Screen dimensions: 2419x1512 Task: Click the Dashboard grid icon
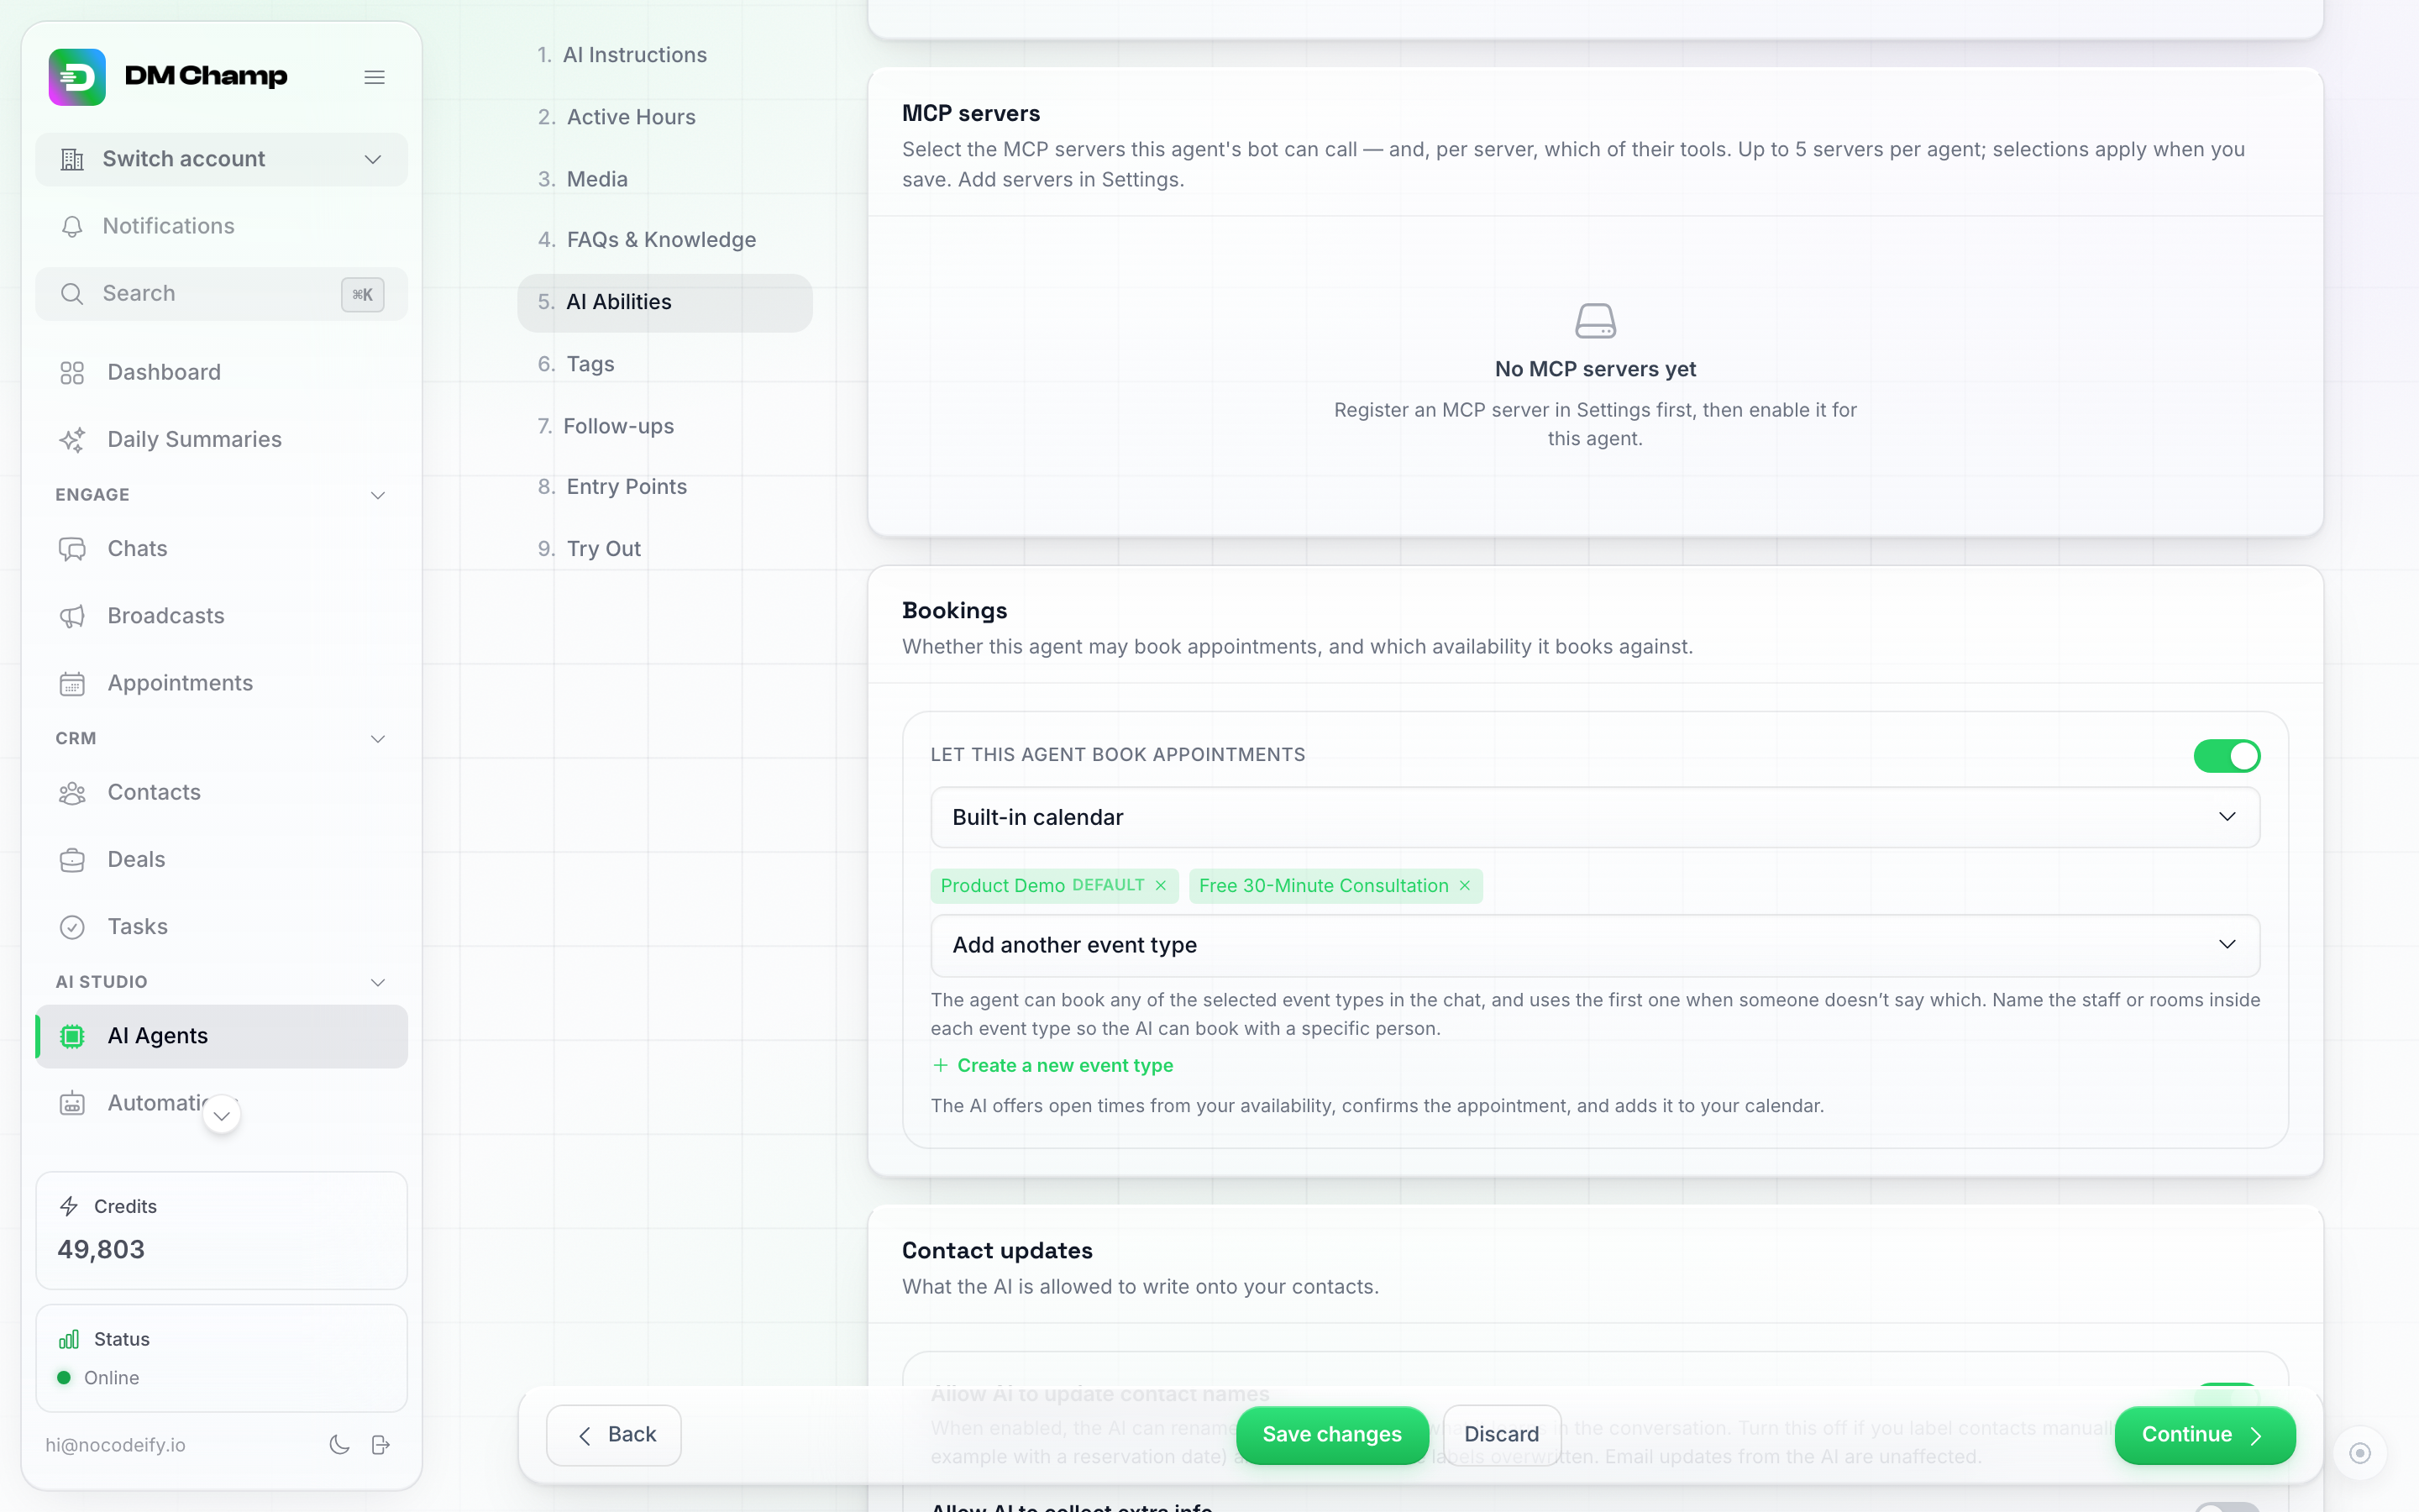pos(72,373)
